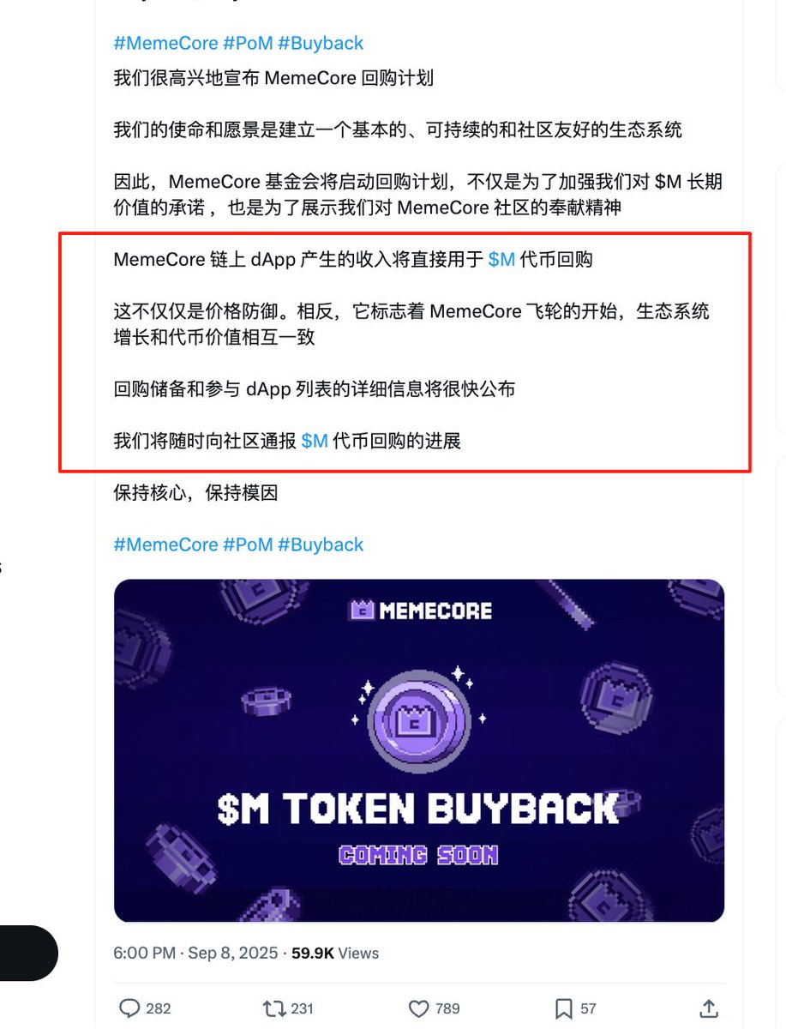
Task: Open #MemeCore hashtag below 保持核心，保持模因
Action: point(165,545)
